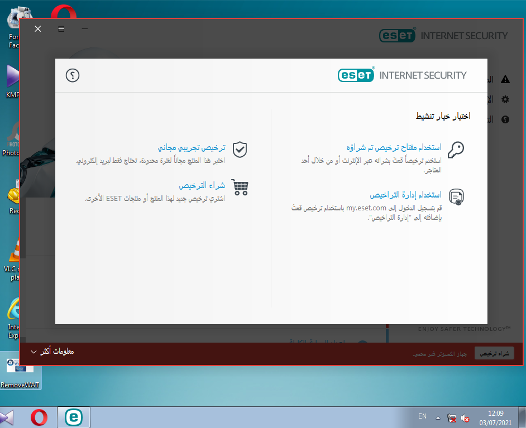Click the muted volume tray icon

pyautogui.click(x=465, y=418)
